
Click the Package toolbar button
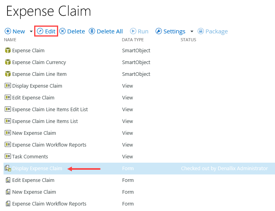(x=213, y=31)
